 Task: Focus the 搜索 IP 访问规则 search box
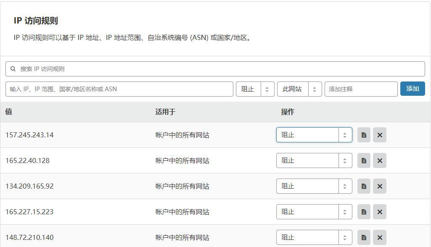(215, 69)
